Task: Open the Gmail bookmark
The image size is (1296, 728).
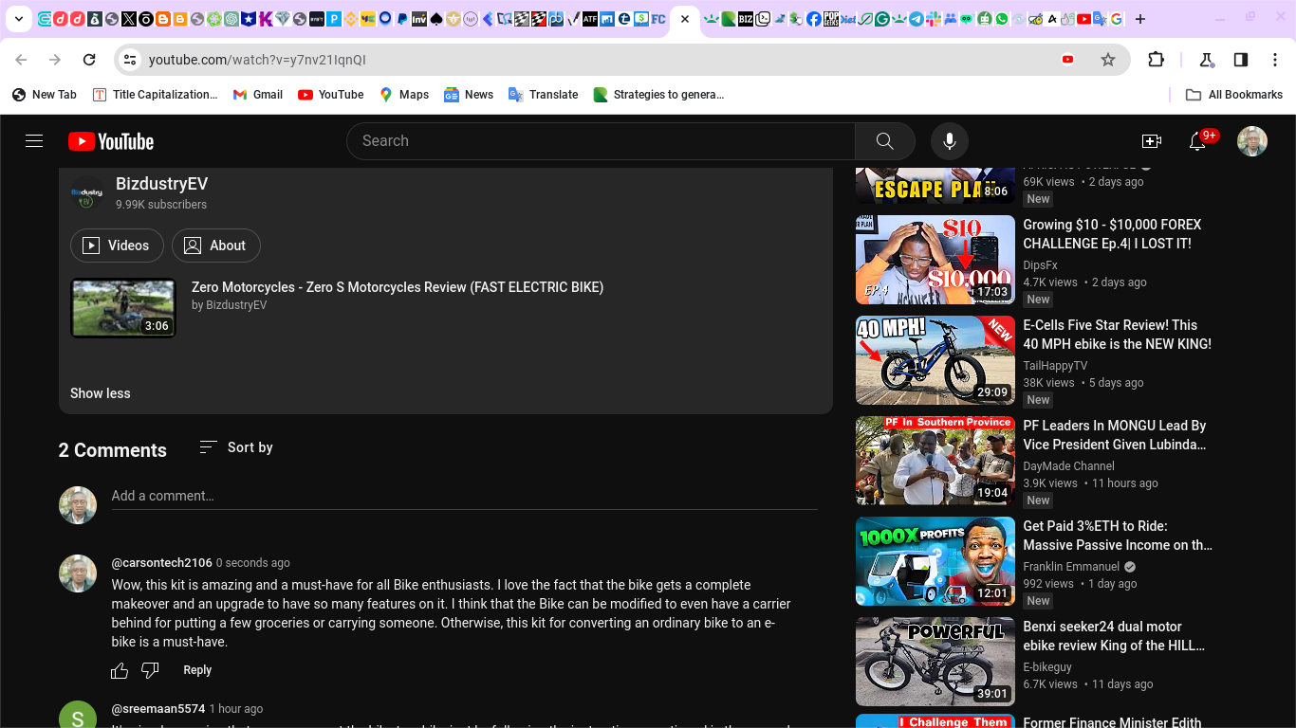Action: (258, 95)
